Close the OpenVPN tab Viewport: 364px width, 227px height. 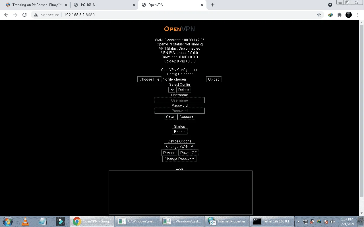tap(202, 5)
